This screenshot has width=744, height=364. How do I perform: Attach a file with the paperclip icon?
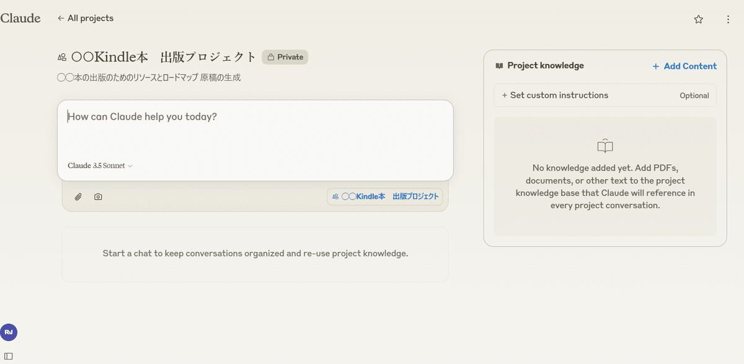click(x=78, y=197)
